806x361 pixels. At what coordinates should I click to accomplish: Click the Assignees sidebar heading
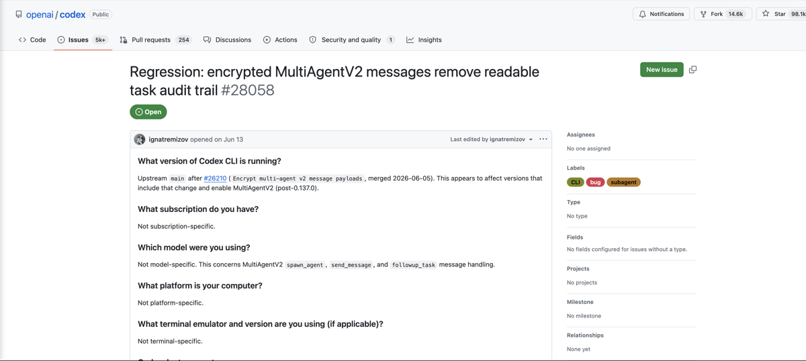[x=581, y=135]
